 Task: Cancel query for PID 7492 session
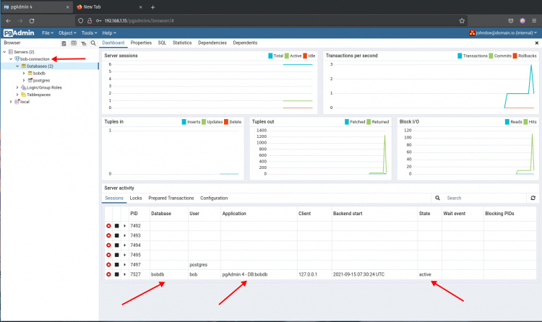tap(116, 226)
